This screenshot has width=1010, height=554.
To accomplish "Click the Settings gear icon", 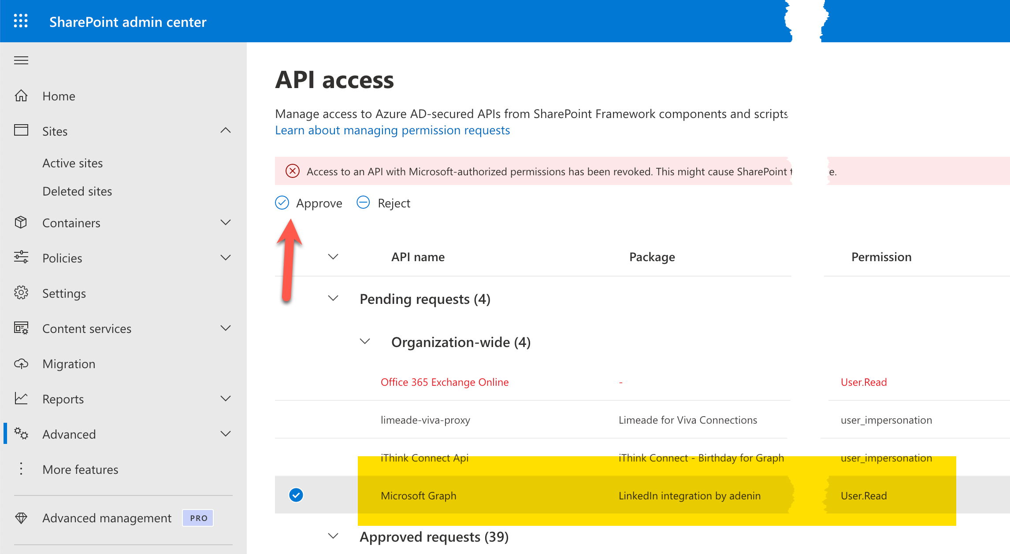I will pos(21,293).
